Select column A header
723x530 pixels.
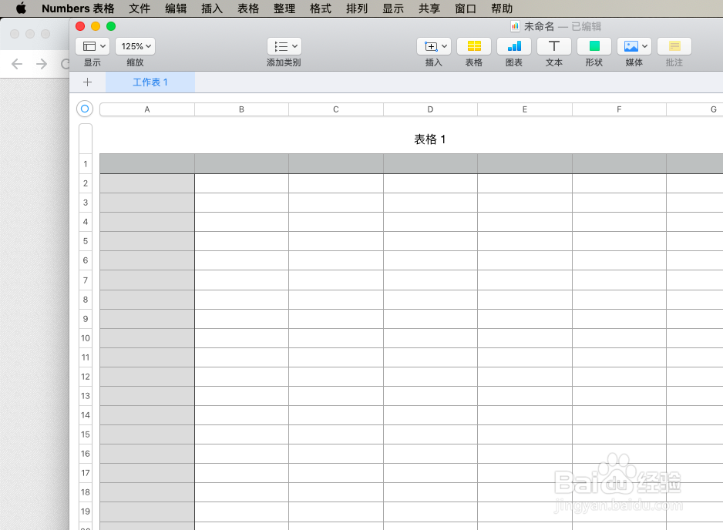tap(147, 109)
